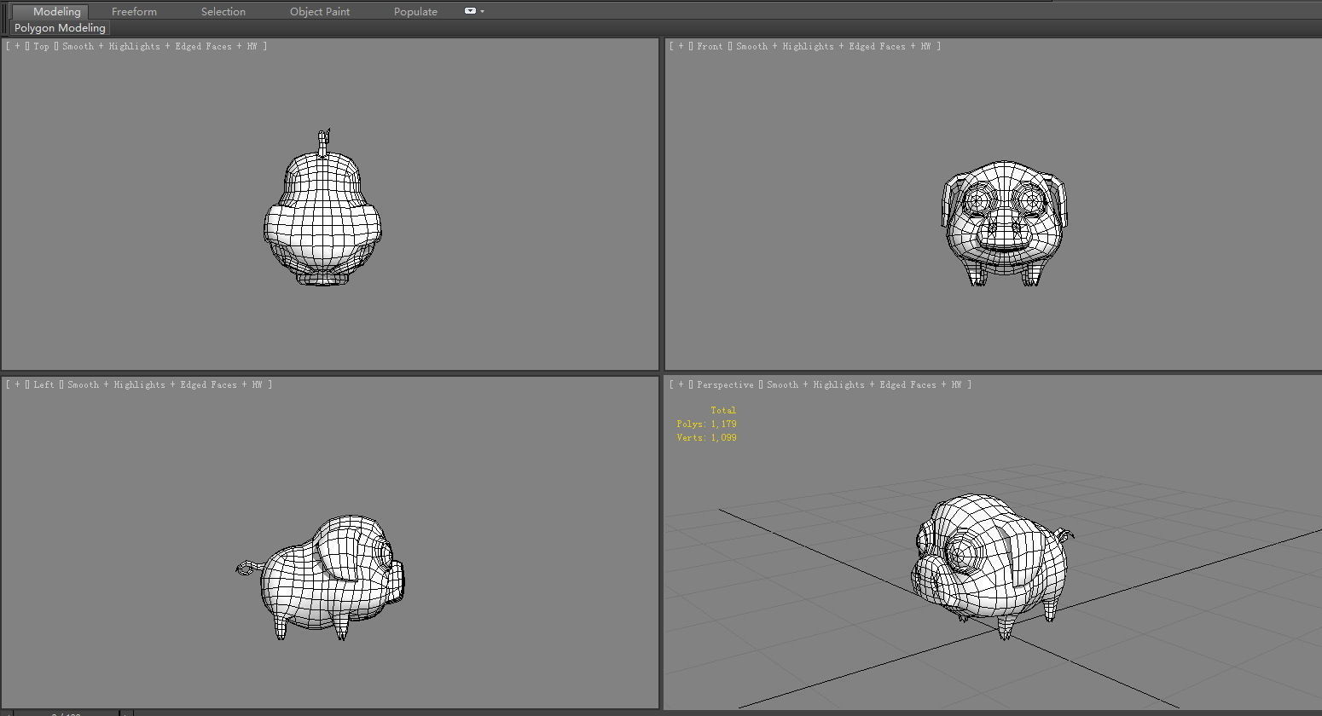Open the Left viewport [+] general menu
1322x716 pixels.
coord(17,385)
